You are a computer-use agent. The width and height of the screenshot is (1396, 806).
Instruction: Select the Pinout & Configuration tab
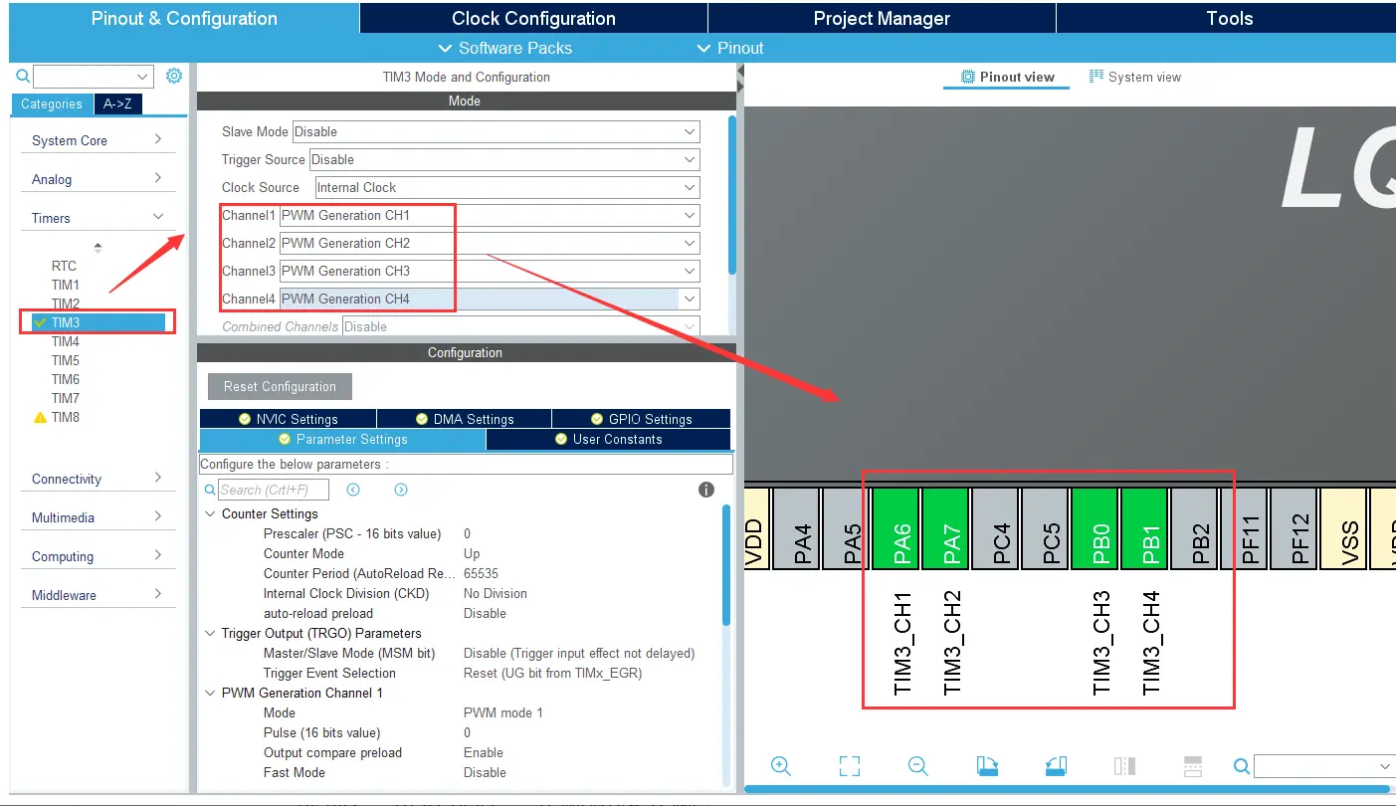[x=184, y=18]
